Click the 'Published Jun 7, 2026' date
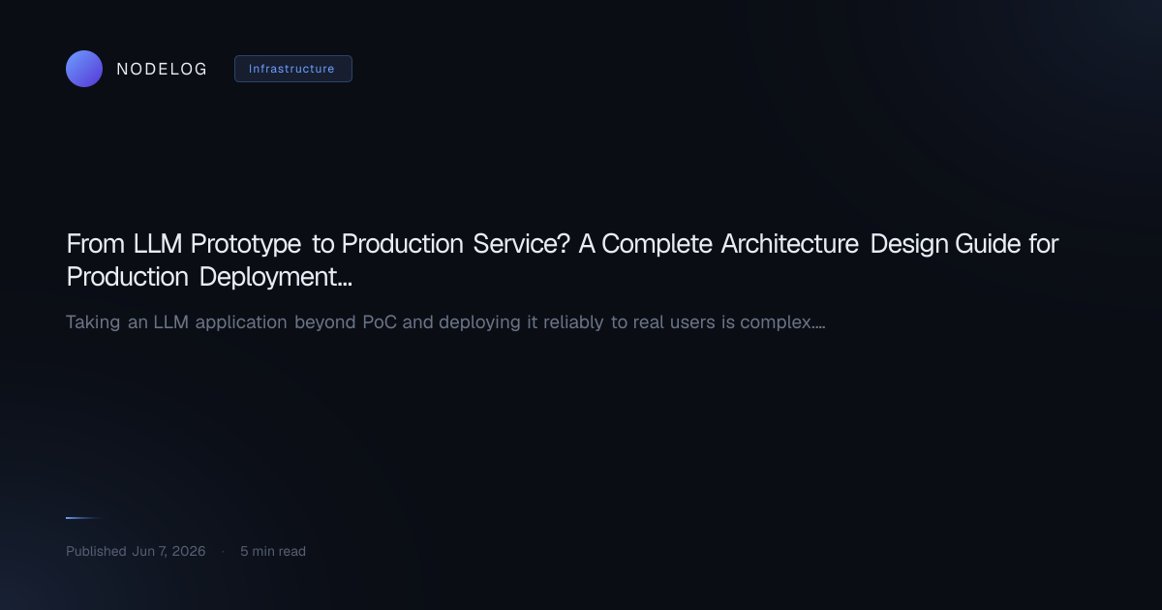1162x610 pixels. (136, 551)
